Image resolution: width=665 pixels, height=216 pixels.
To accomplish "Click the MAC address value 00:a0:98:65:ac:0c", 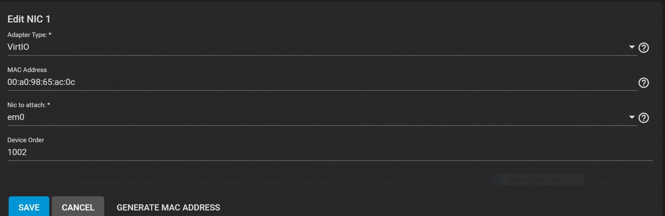I will [41, 82].
